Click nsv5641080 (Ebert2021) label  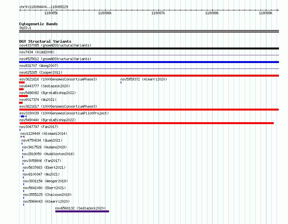click(44, 188)
